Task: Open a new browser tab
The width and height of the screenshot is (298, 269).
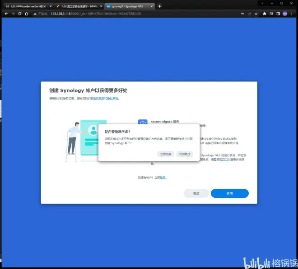Action: (x=159, y=6)
